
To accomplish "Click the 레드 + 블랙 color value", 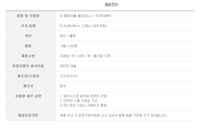I will point(68,36).
